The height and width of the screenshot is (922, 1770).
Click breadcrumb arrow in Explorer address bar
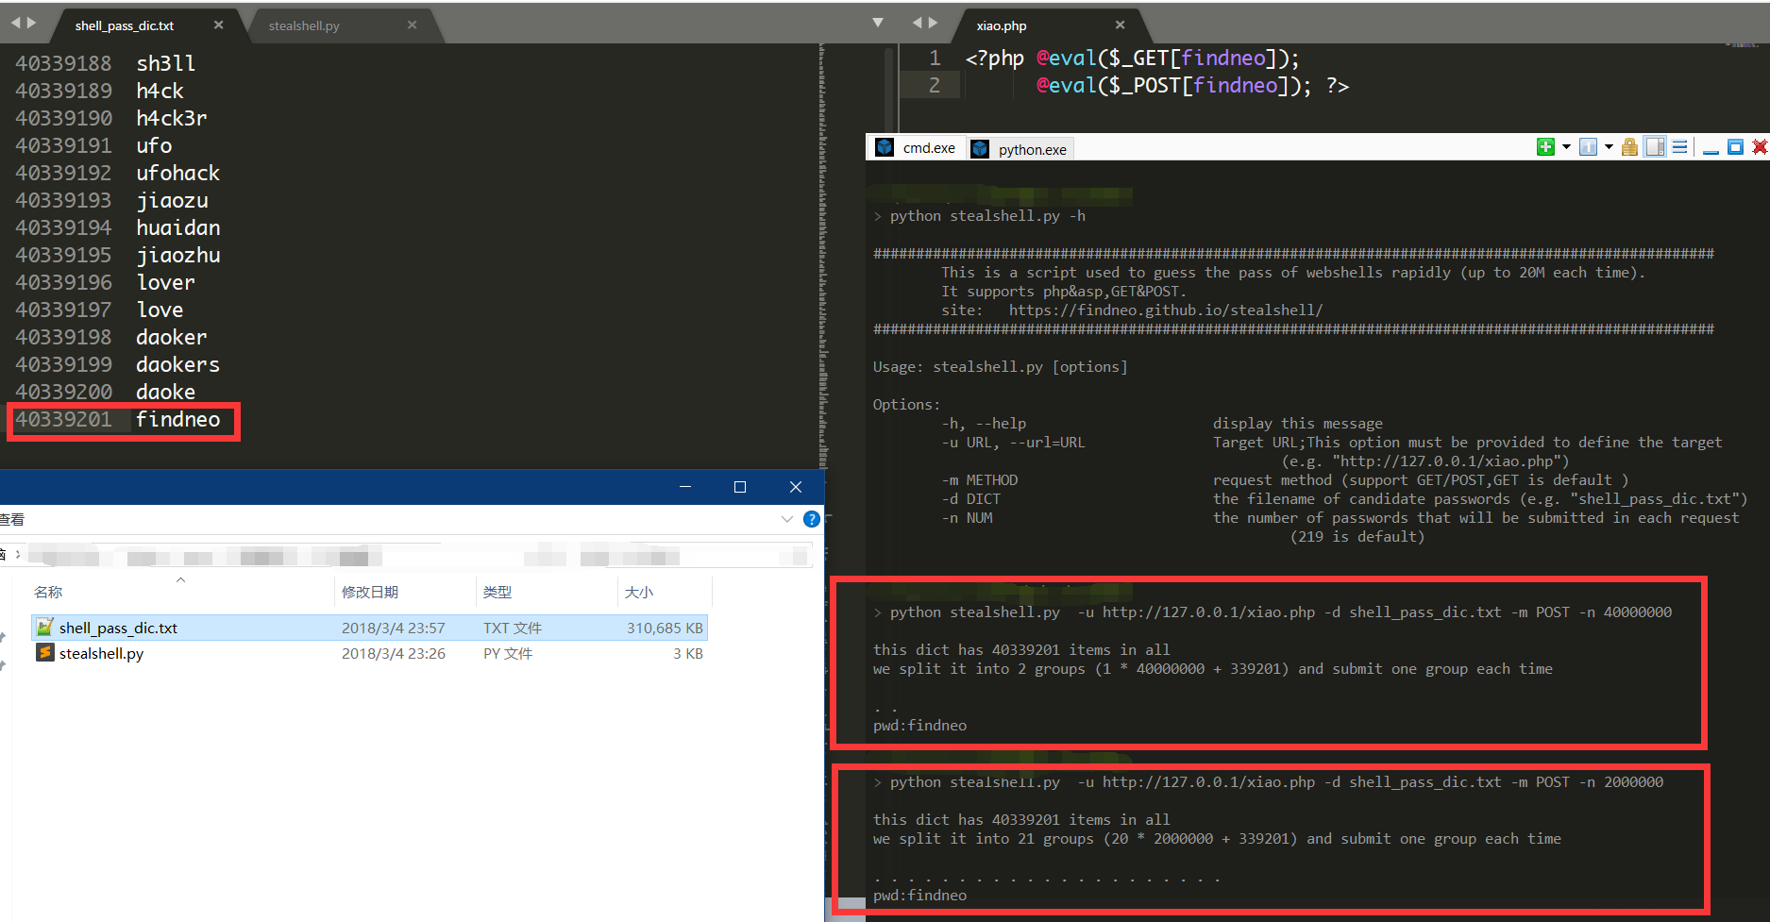[x=17, y=555]
